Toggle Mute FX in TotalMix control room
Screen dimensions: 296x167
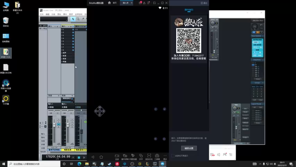pos(245,129)
